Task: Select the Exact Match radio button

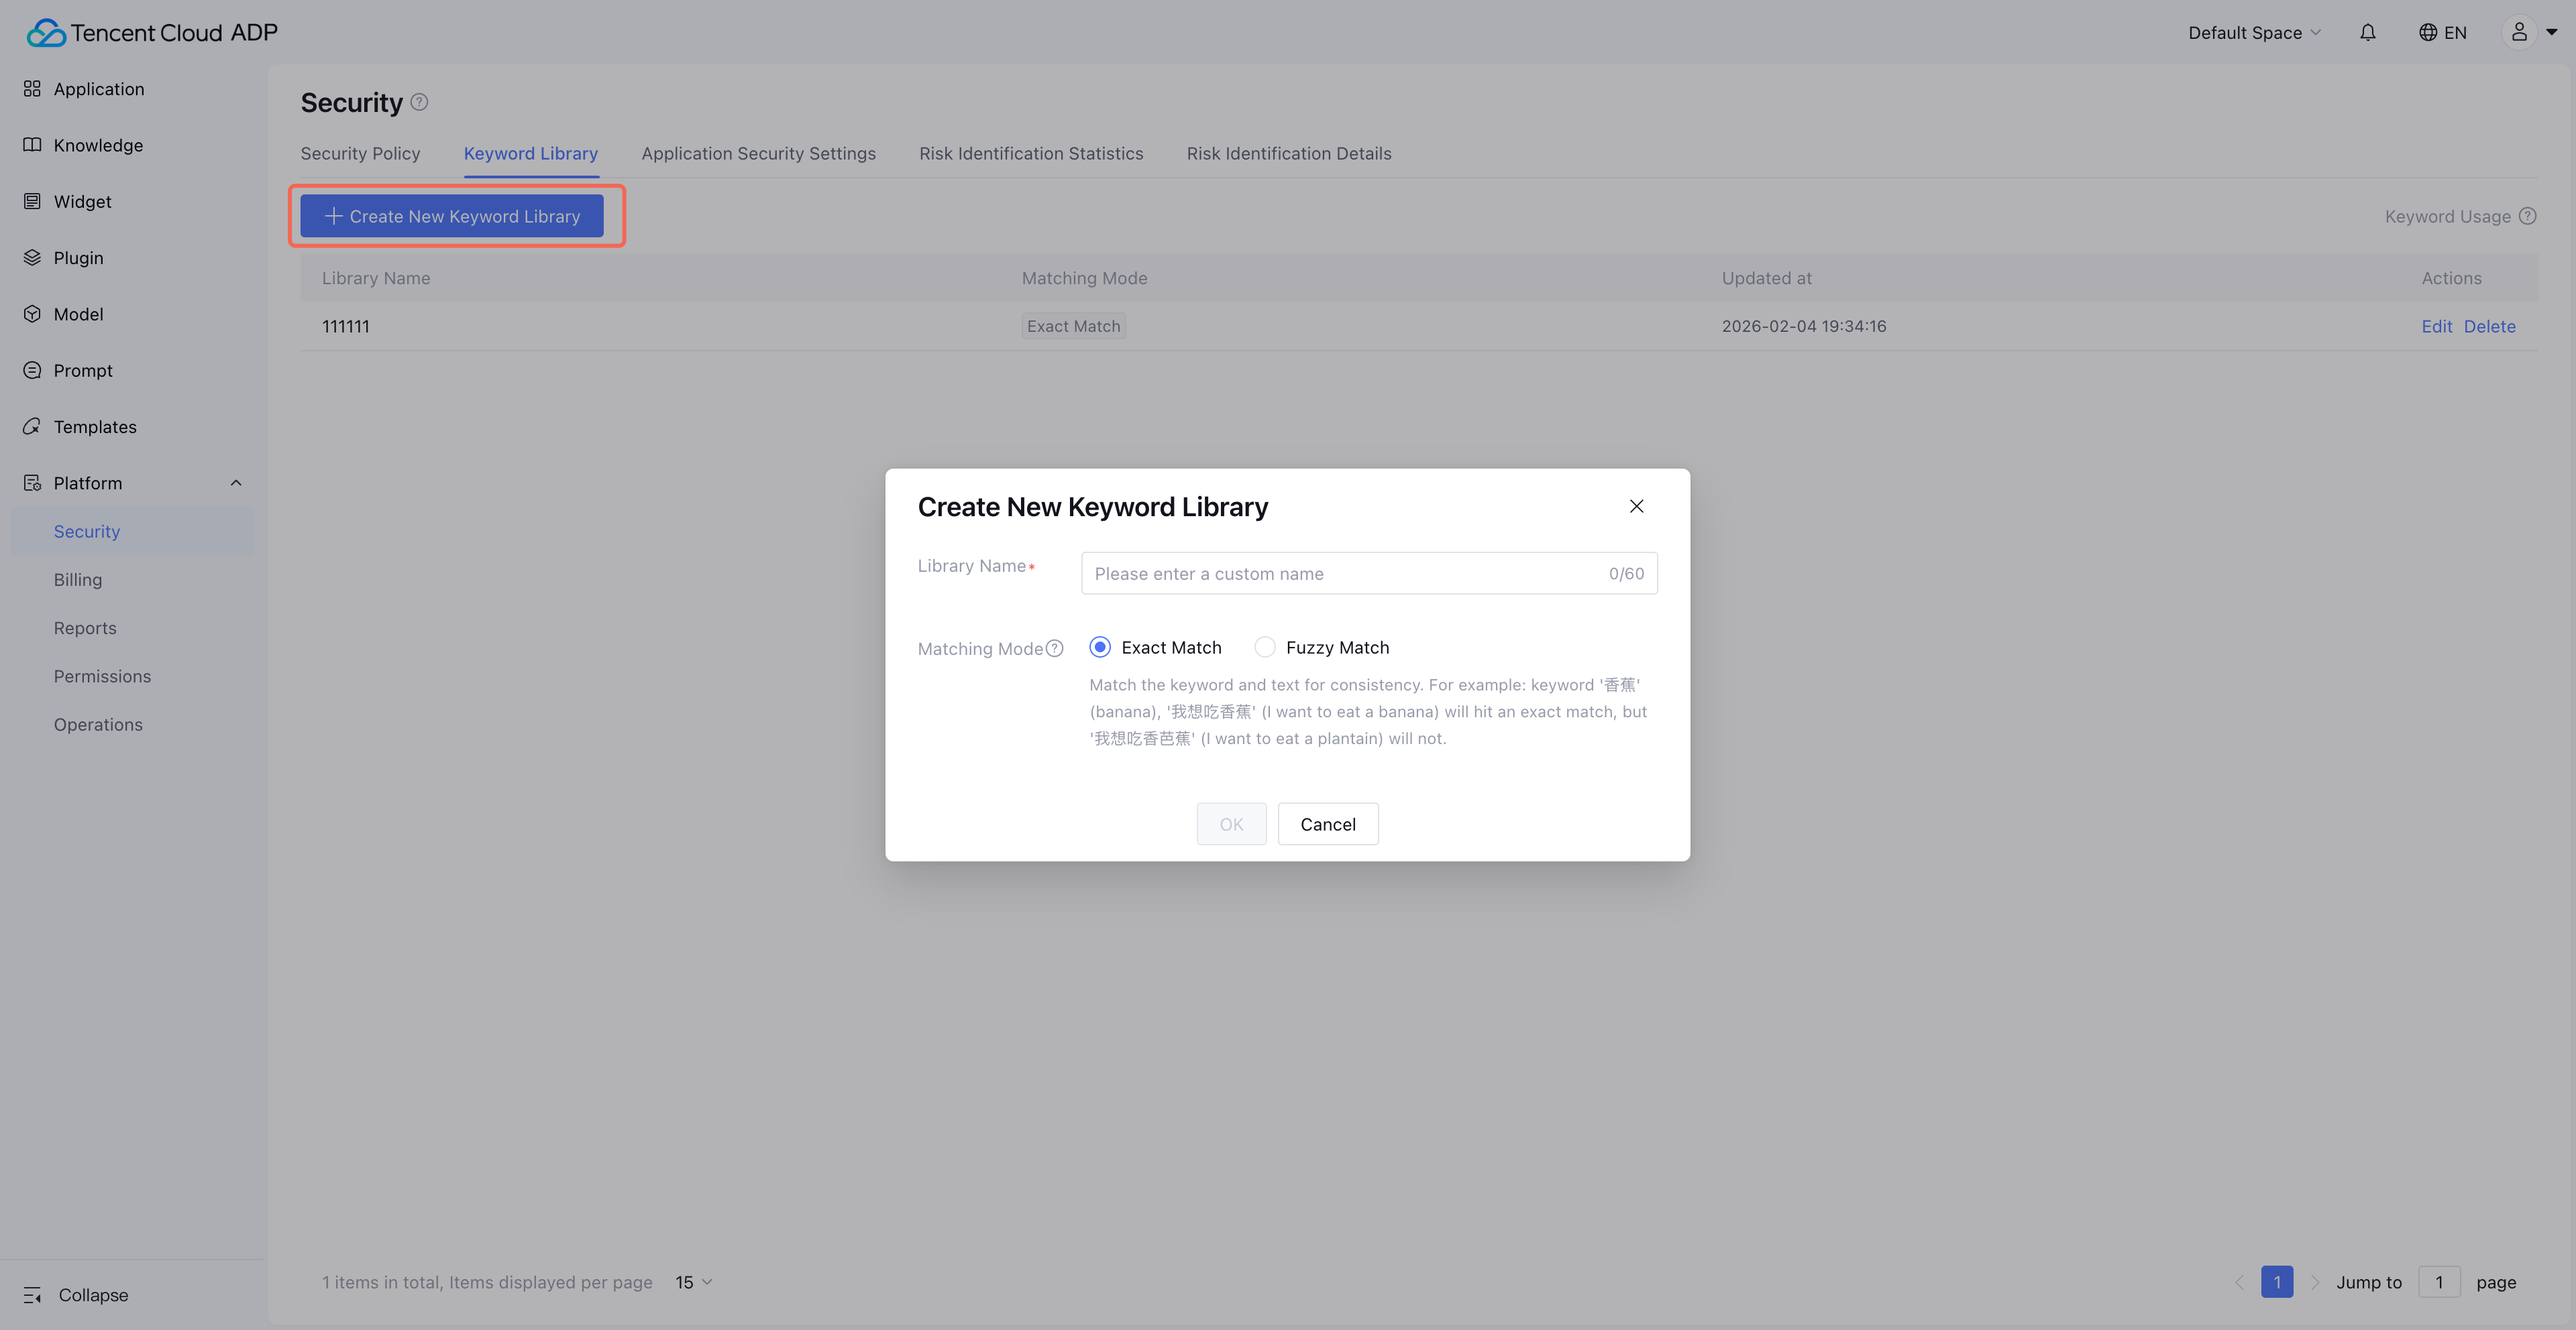Action: pos(1100,648)
